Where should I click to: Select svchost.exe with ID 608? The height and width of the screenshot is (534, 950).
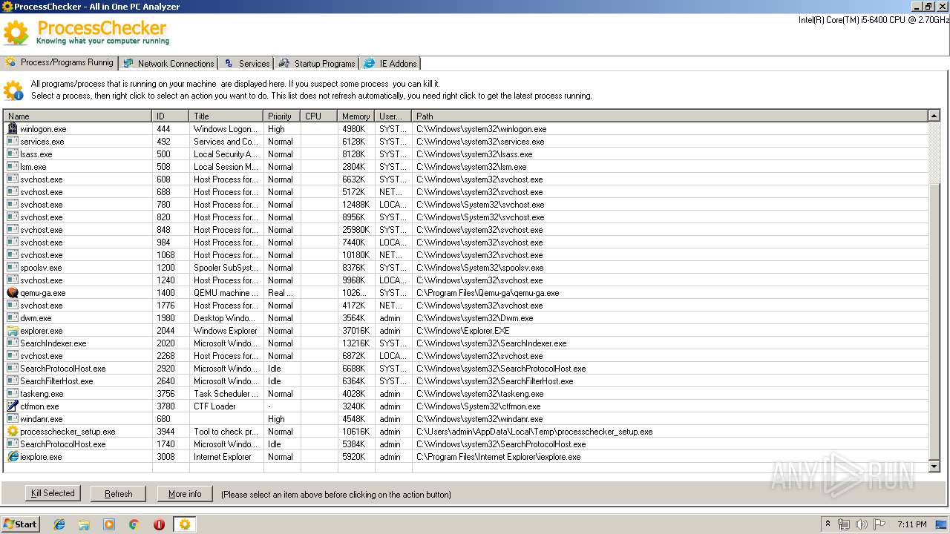(x=465, y=179)
